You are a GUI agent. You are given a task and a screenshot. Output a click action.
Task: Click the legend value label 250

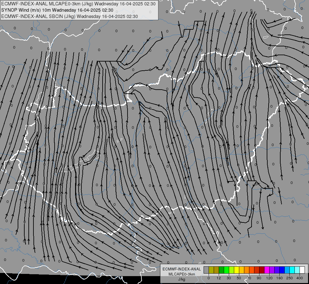[x=289, y=278]
